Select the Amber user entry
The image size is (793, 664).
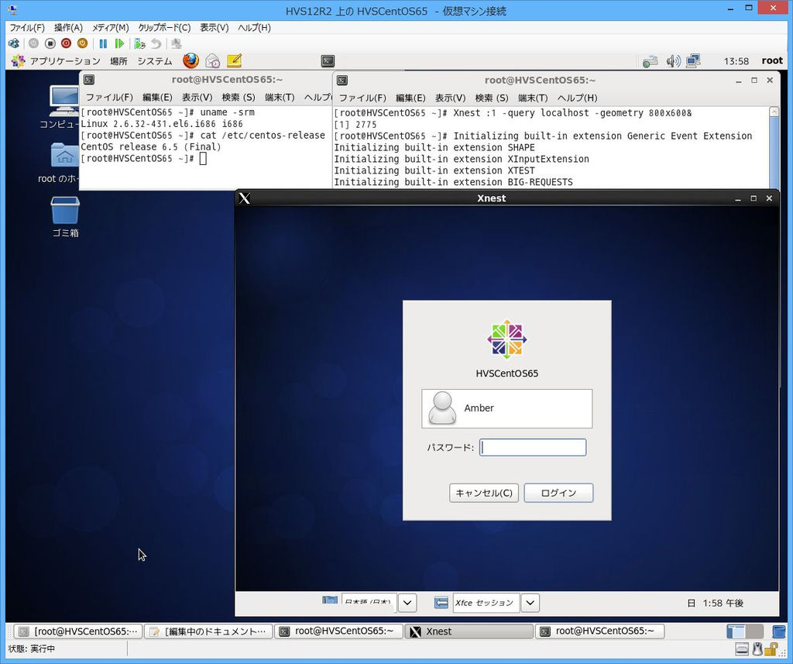click(x=506, y=408)
